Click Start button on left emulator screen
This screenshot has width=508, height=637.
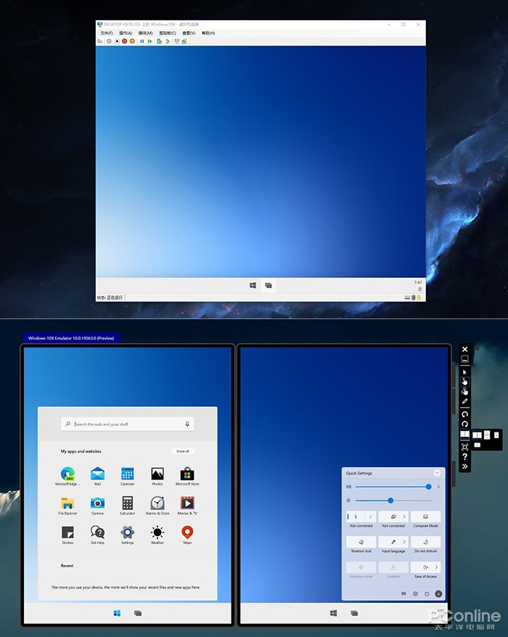click(117, 613)
